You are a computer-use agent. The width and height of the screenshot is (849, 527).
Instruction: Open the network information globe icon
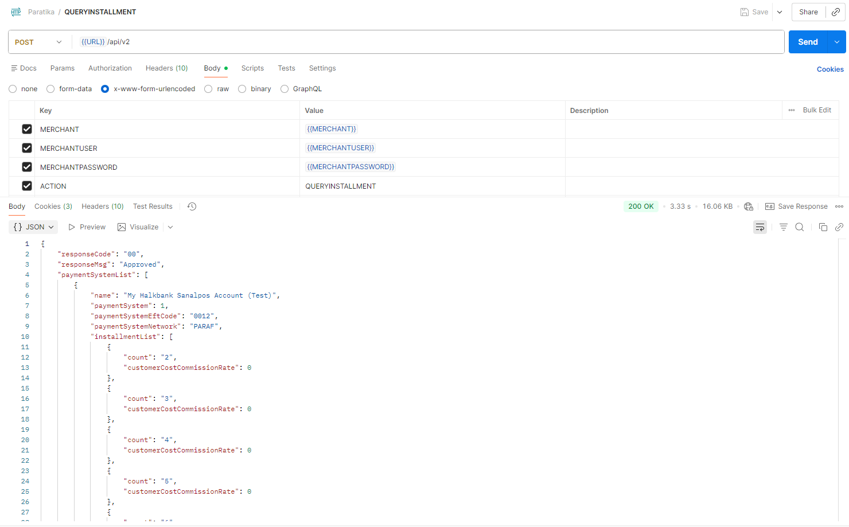click(748, 206)
